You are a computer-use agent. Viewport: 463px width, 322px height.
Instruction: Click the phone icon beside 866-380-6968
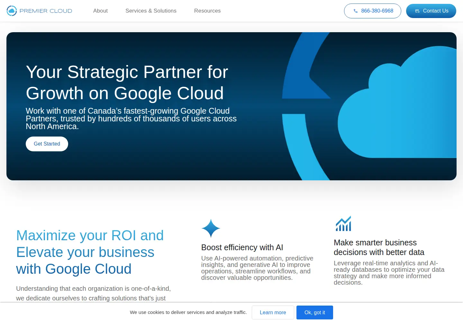356,11
